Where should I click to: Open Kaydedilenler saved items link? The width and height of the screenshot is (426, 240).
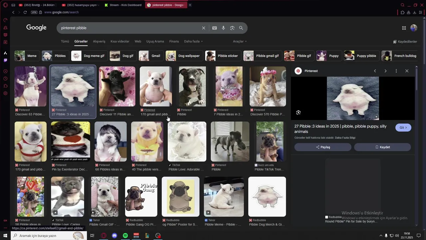(405, 42)
